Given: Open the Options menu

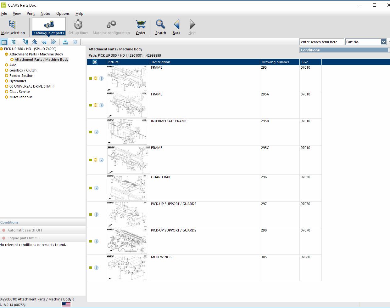Looking at the screenshot, I should pyautogui.click(x=63, y=14).
